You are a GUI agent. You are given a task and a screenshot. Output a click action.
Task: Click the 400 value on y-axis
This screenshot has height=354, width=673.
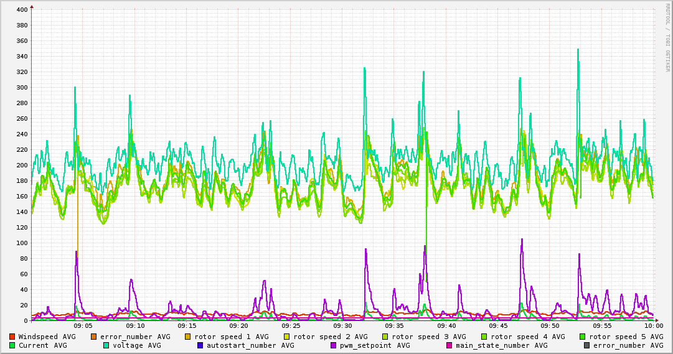[22, 9]
